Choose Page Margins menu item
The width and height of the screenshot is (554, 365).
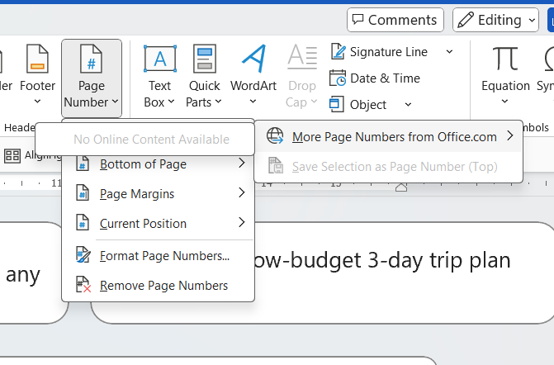point(159,193)
